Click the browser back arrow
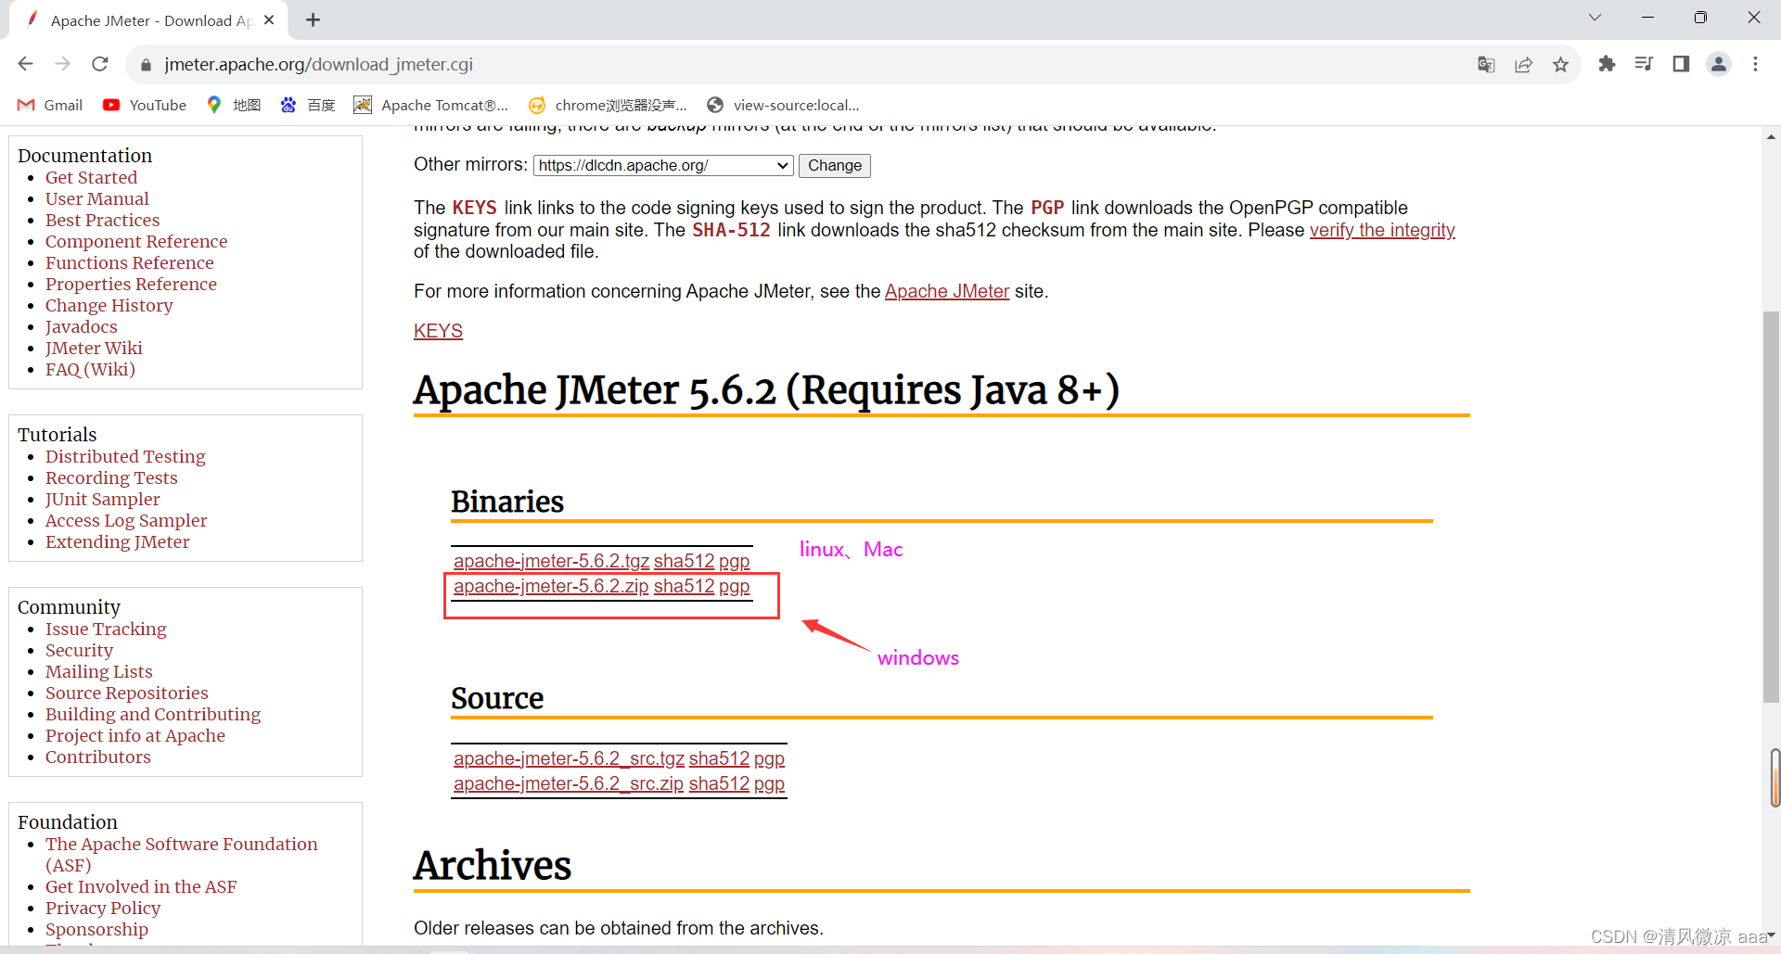The height and width of the screenshot is (954, 1781). pos(25,64)
